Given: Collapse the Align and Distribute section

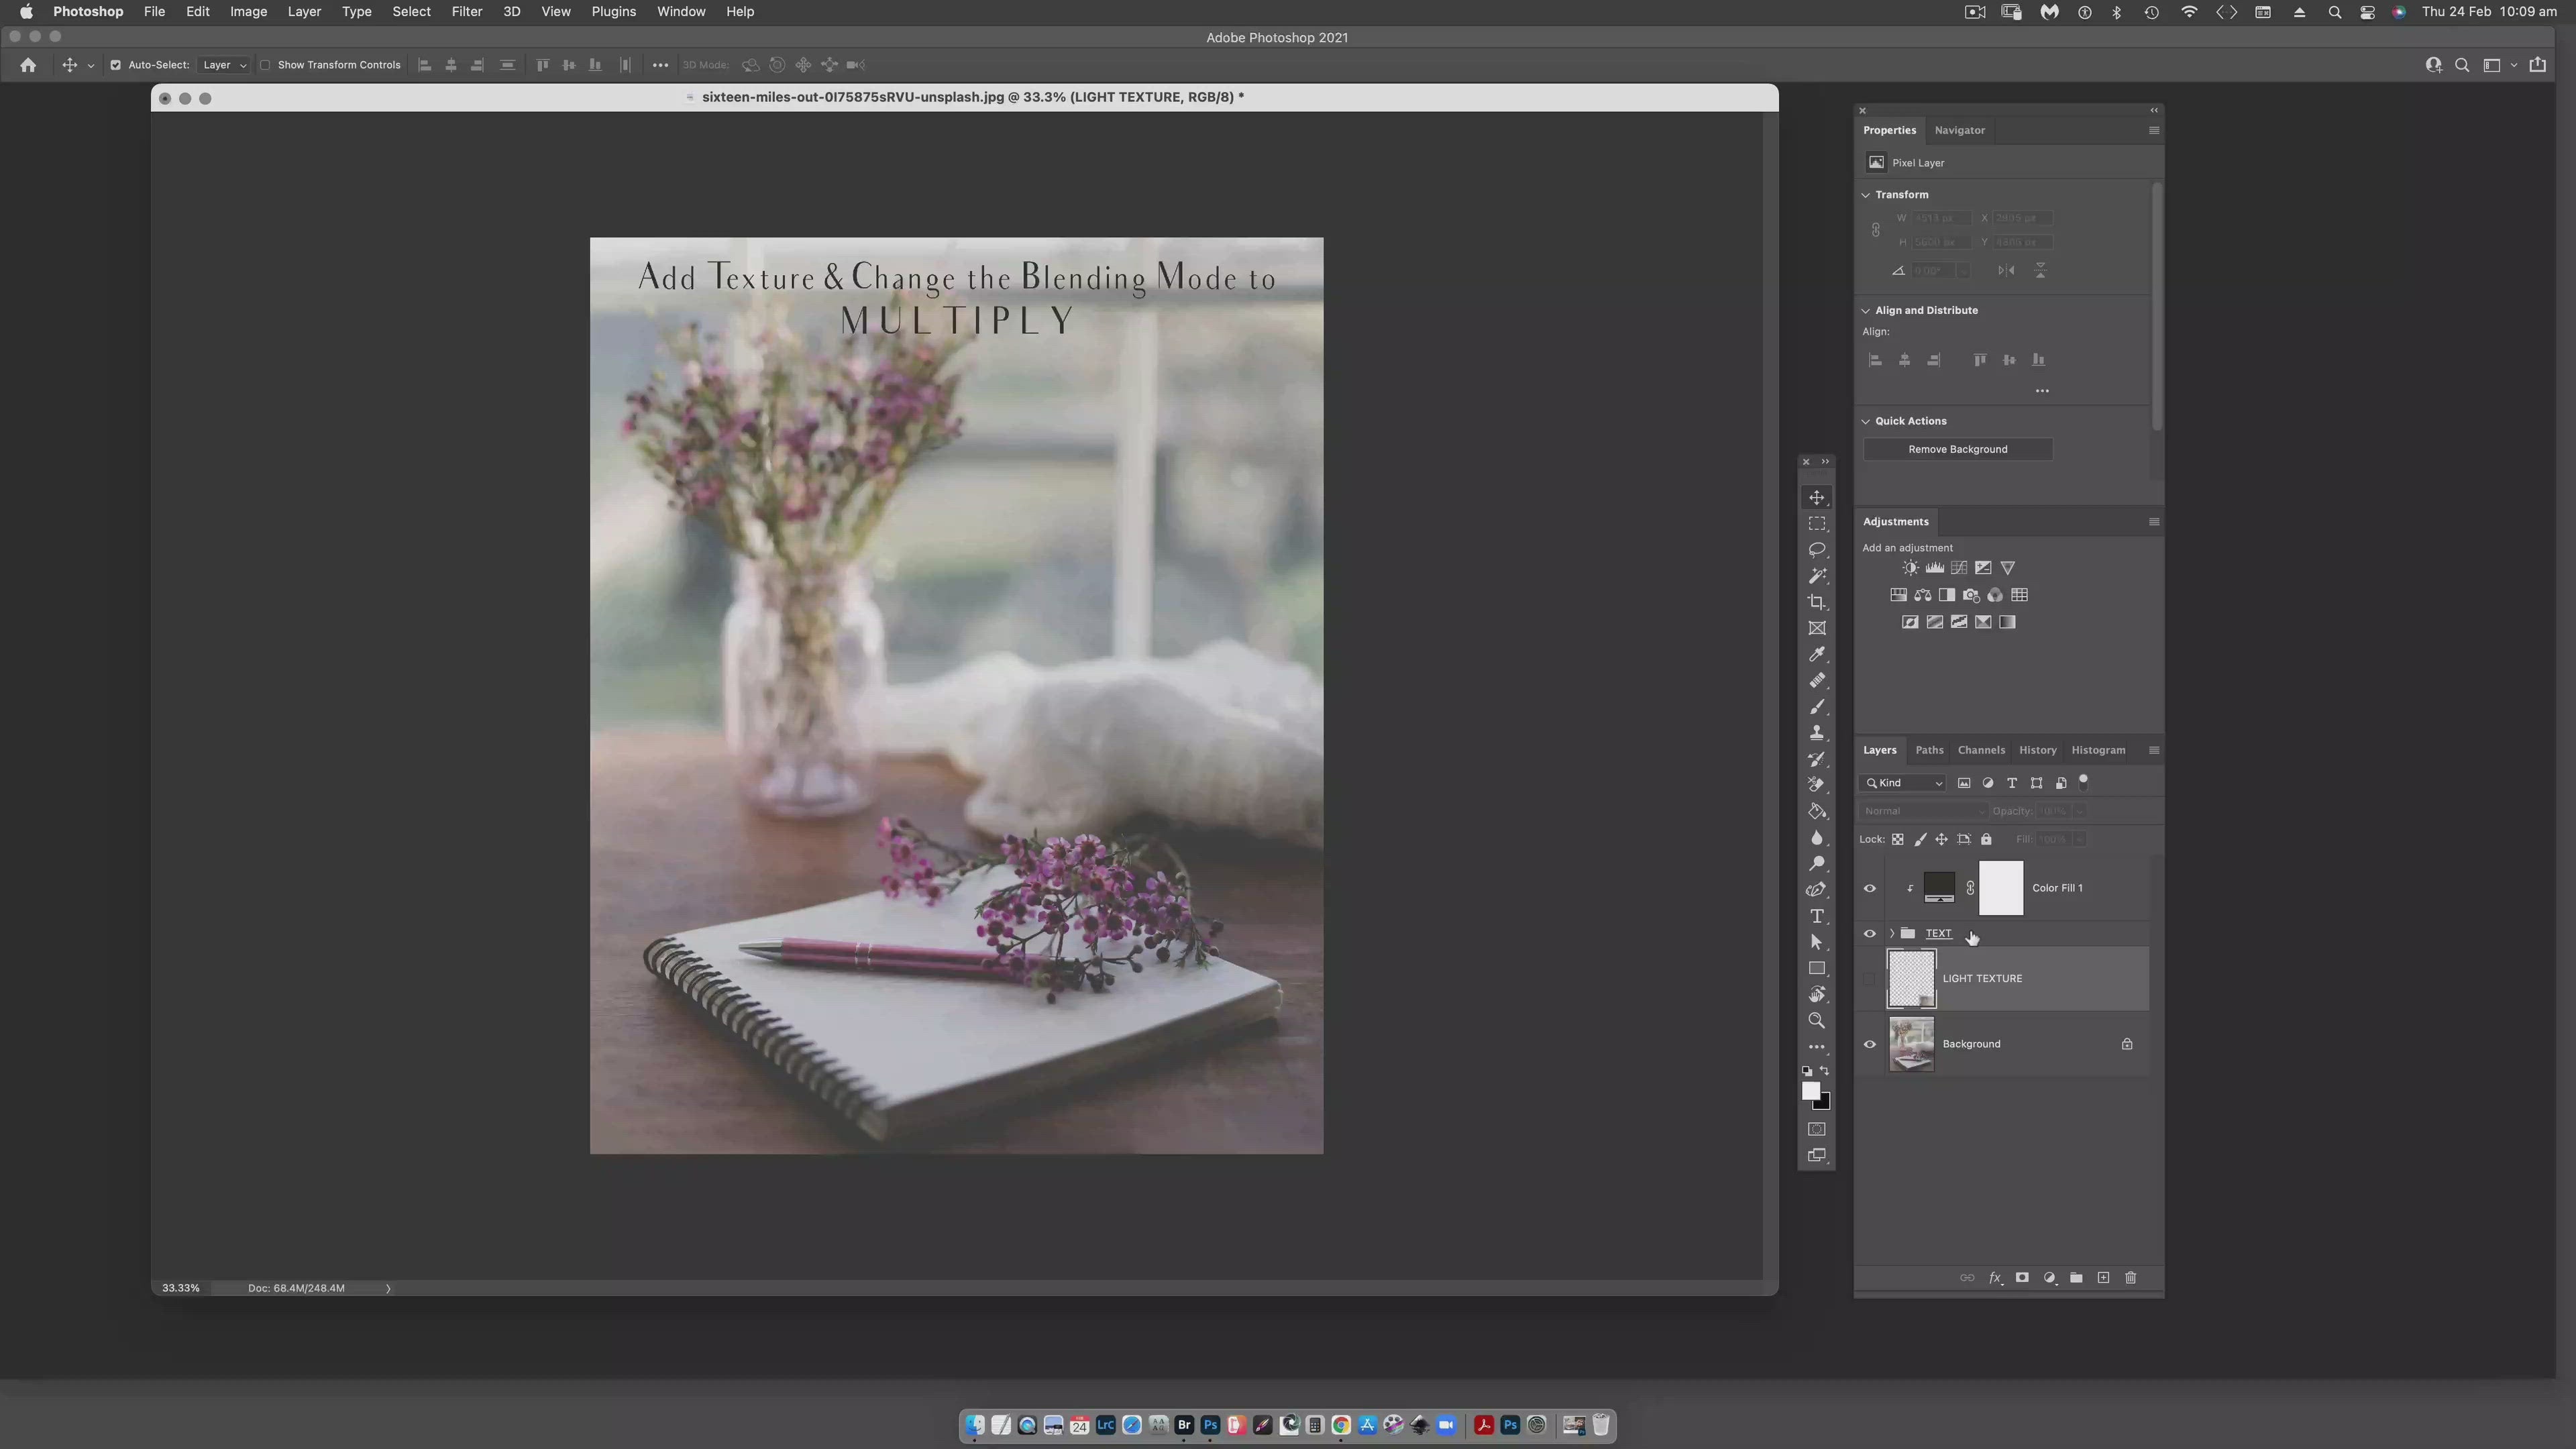Looking at the screenshot, I should pyautogui.click(x=1866, y=310).
